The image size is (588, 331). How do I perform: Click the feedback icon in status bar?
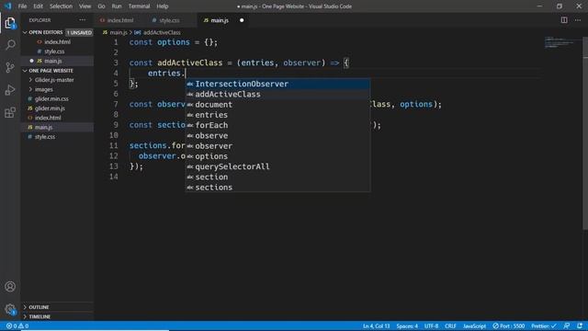[x=567, y=325]
